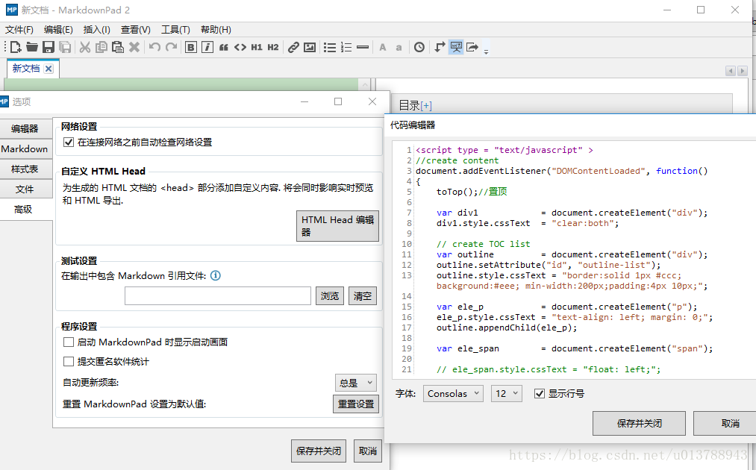Switch to 文件 options tab
The image size is (756, 470).
pos(25,189)
